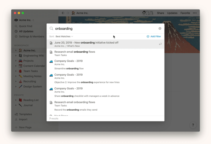Open the June 20, 2019 onboarding result
This screenshot has height=144, width=211.
[86, 43]
